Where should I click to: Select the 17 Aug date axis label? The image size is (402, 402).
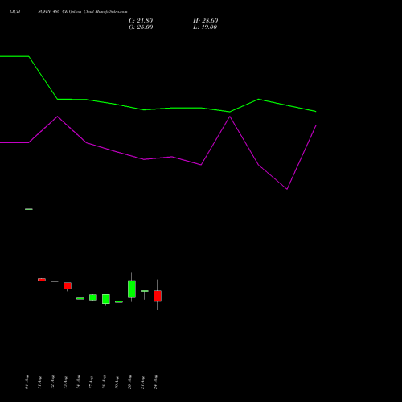[x=91, y=382]
